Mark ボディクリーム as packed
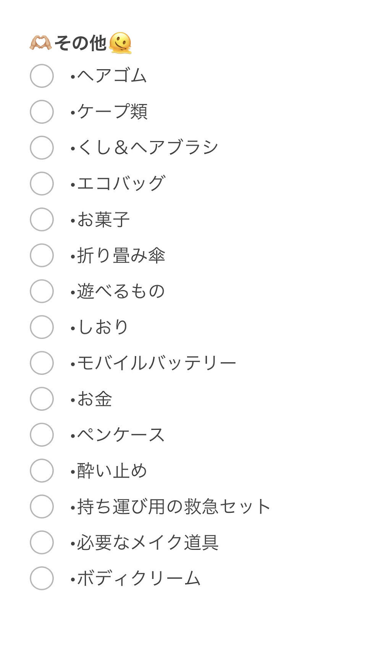This screenshot has width=391, height=650. pyautogui.click(x=42, y=579)
